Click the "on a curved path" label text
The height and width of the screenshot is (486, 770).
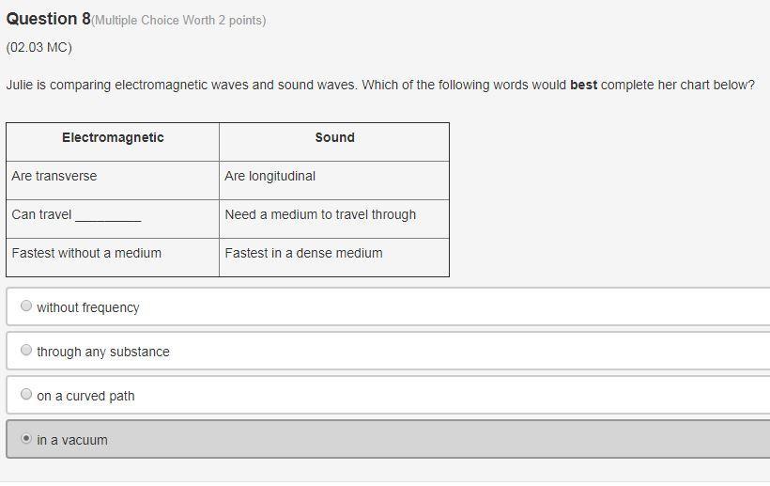coord(85,396)
